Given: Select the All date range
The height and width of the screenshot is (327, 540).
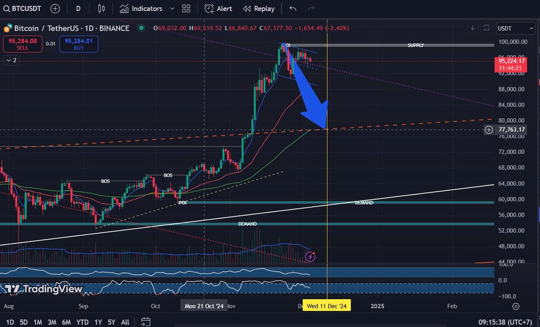Looking at the screenshot, I should tap(125, 322).
